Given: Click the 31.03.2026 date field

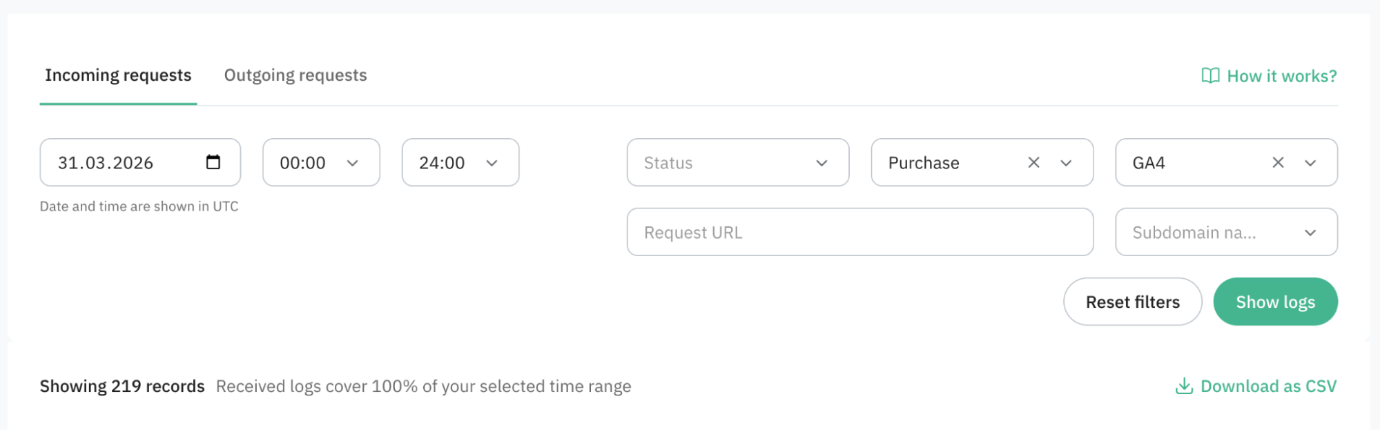Looking at the screenshot, I should pyautogui.click(x=140, y=162).
